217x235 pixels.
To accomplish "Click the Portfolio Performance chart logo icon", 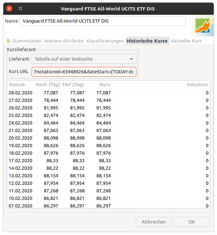I will coord(203,26).
